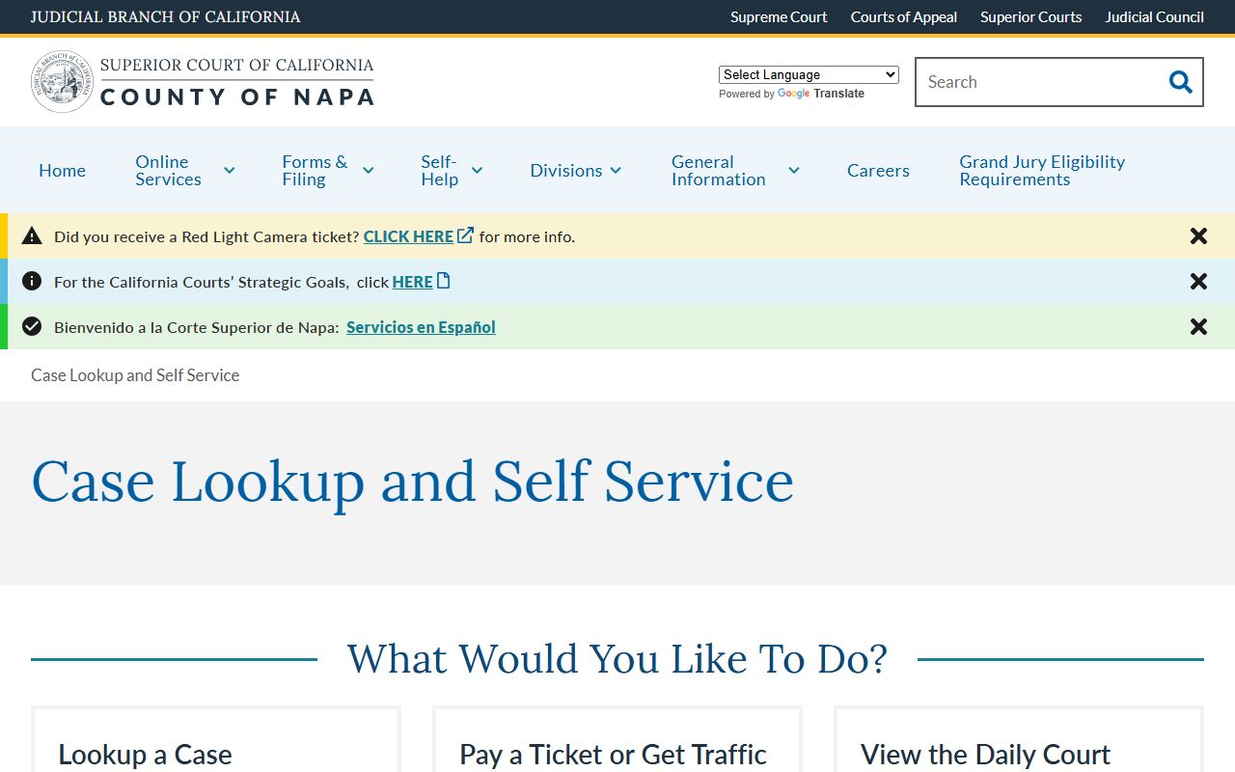Click the Lookup a Case card heading

pyautogui.click(x=145, y=755)
